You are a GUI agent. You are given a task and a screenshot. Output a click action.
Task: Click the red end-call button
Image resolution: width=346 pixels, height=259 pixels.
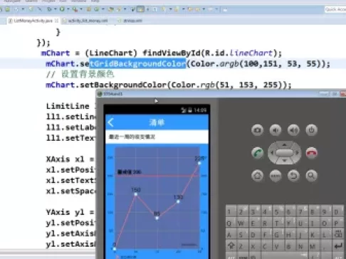pos(311,153)
